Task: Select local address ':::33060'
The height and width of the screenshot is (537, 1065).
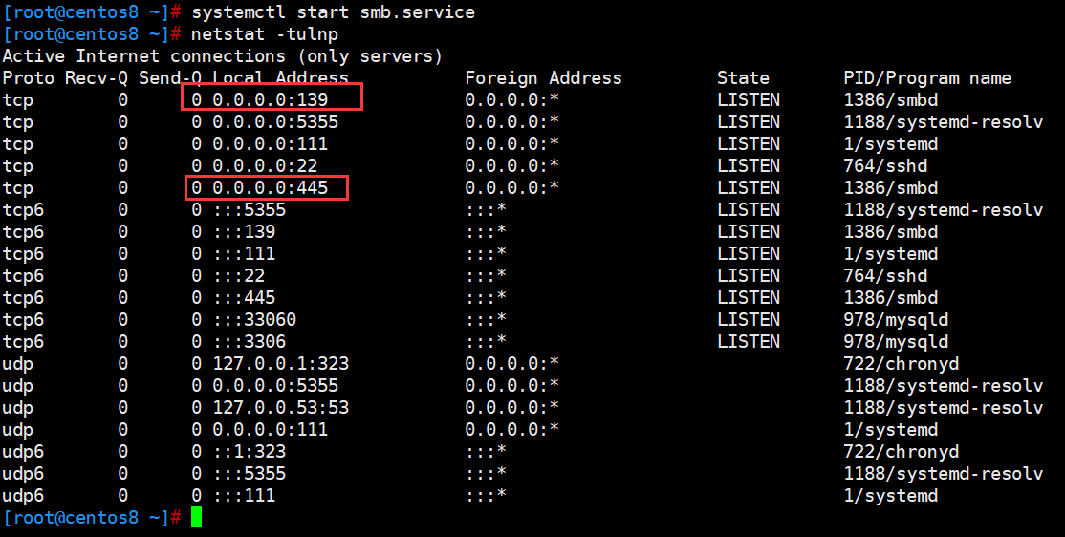Action: click(254, 320)
